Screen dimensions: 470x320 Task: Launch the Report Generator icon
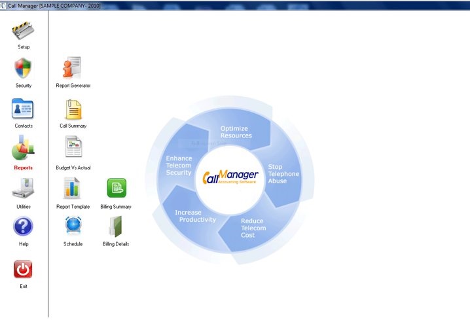point(72,67)
